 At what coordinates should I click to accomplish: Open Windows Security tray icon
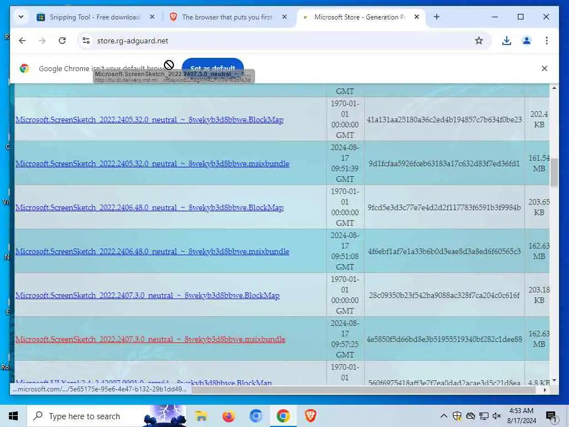tap(457, 416)
